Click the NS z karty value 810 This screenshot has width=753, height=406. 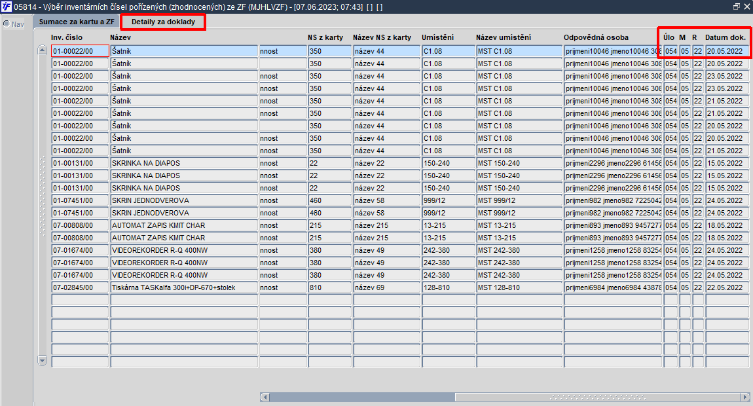329,287
